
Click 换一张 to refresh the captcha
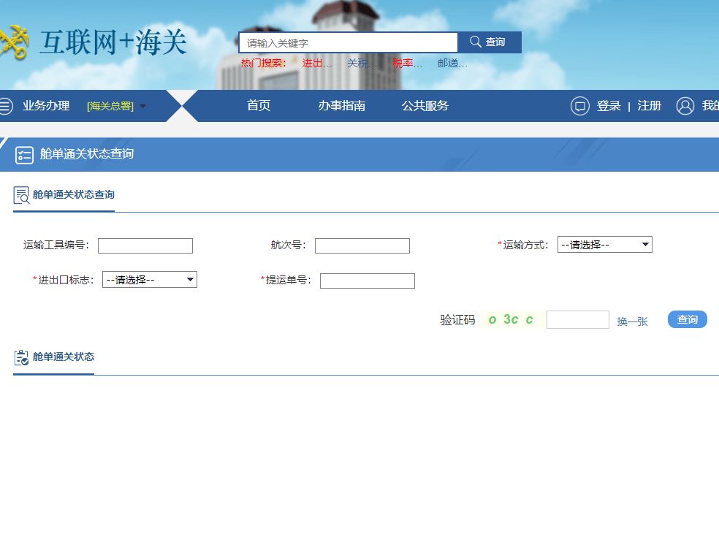[x=631, y=321]
